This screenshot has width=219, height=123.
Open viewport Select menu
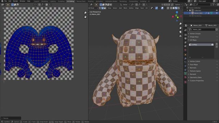click(115, 8)
